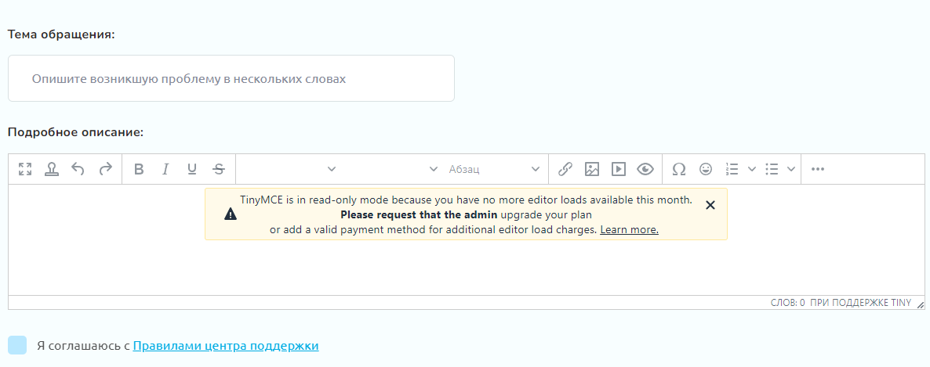930x367 pixels.
Task: Click the ПРИ ПОДДЕРЖКЕ TINY link
Action: [x=860, y=303]
